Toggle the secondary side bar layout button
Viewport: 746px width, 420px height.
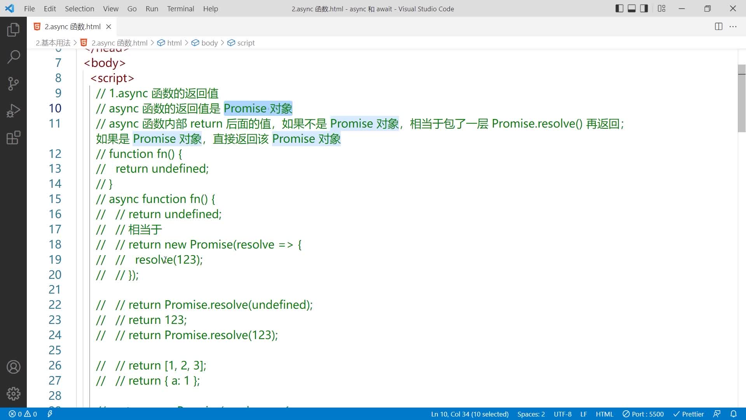pyautogui.click(x=644, y=9)
